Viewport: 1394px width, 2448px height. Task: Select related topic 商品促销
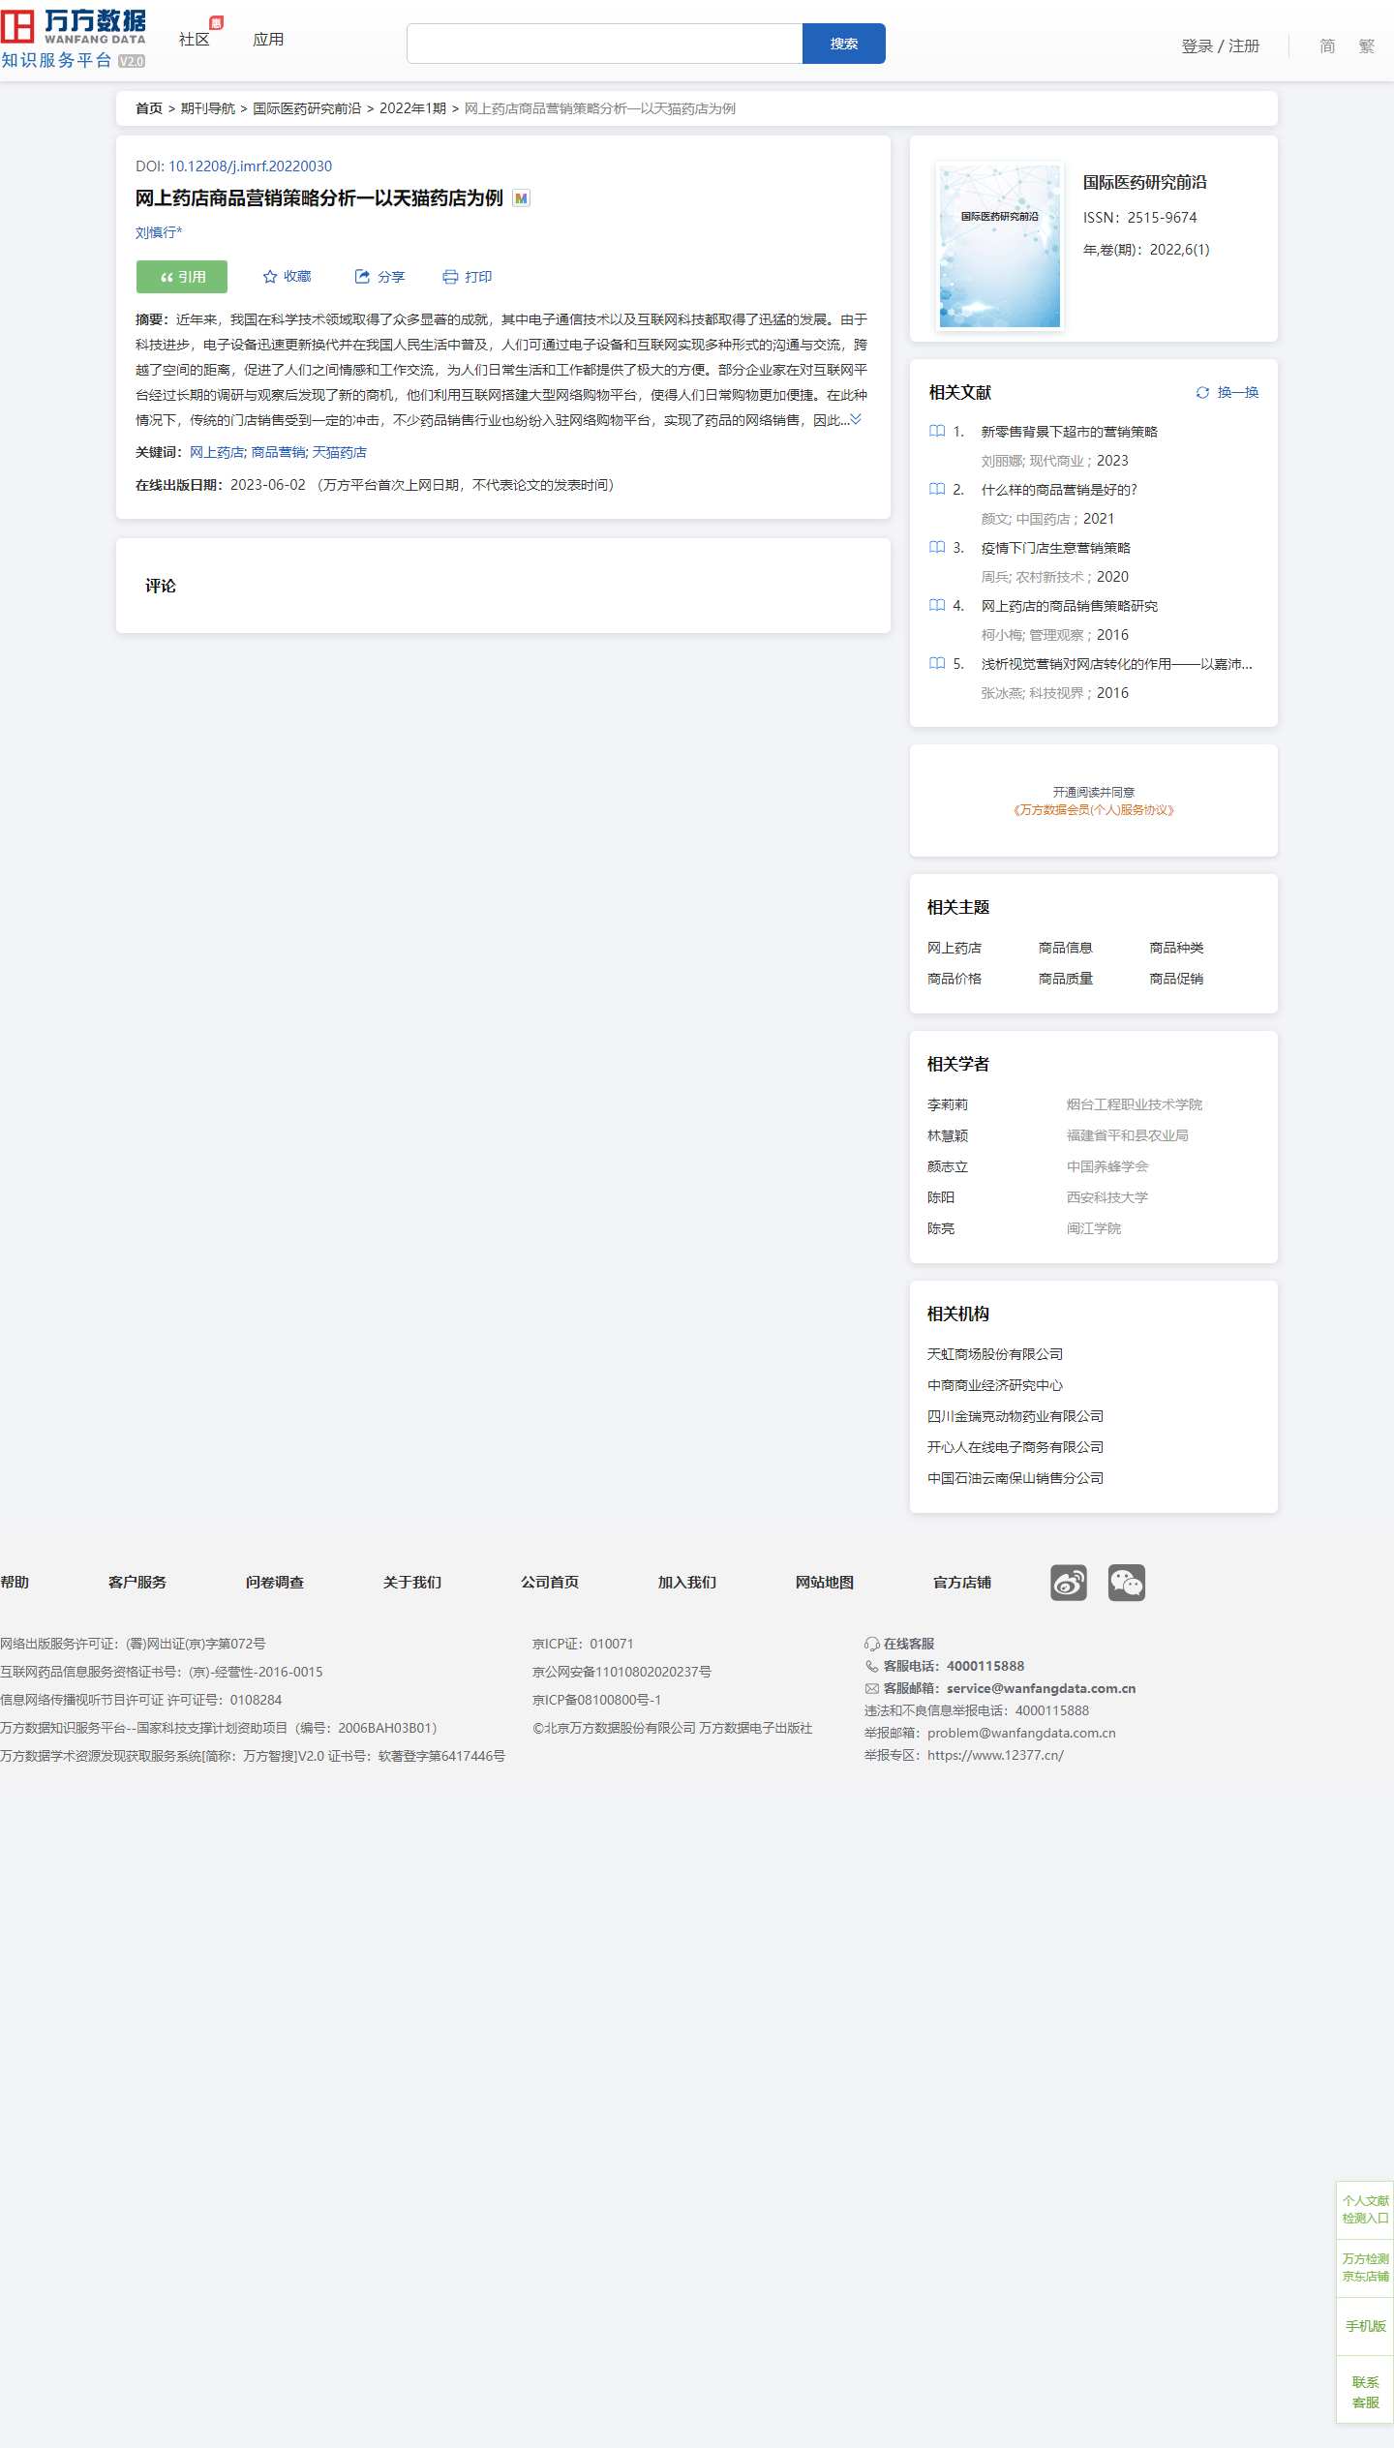(x=1176, y=979)
